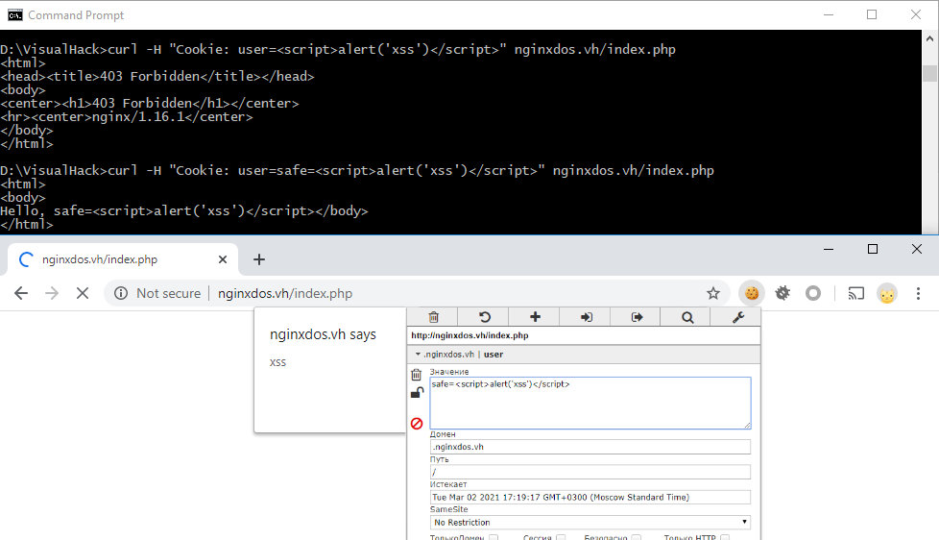The width and height of the screenshot is (939, 540).
Task: Stop loading the page
Action: click(83, 293)
